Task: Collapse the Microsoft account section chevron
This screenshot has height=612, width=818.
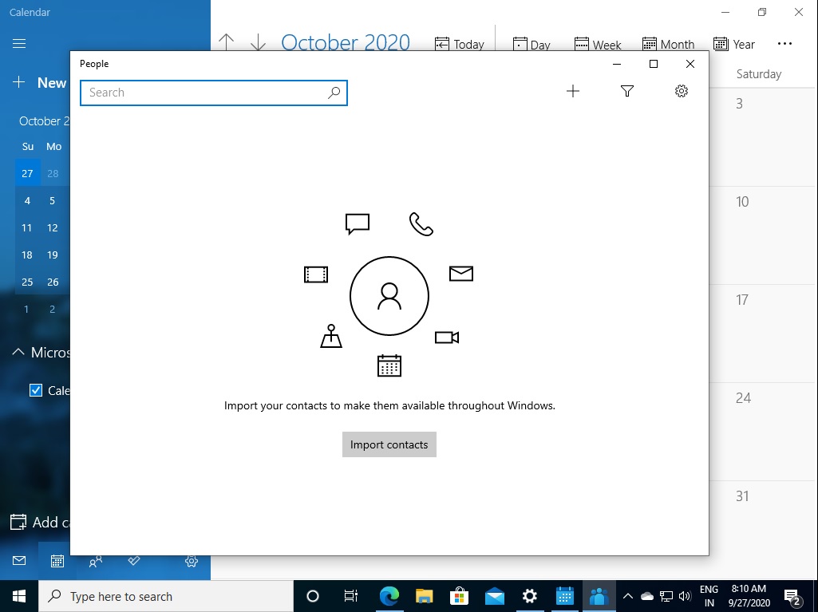Action: pos(17,352)
